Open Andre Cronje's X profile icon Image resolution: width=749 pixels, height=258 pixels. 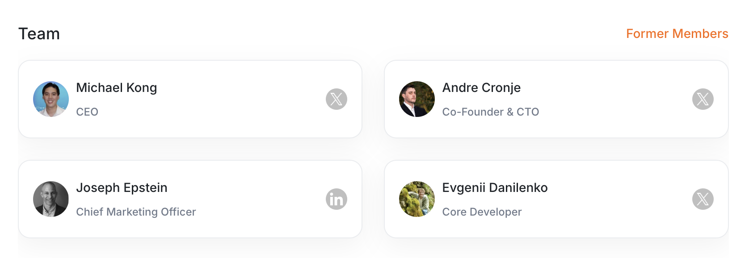[x=703, y=99]
